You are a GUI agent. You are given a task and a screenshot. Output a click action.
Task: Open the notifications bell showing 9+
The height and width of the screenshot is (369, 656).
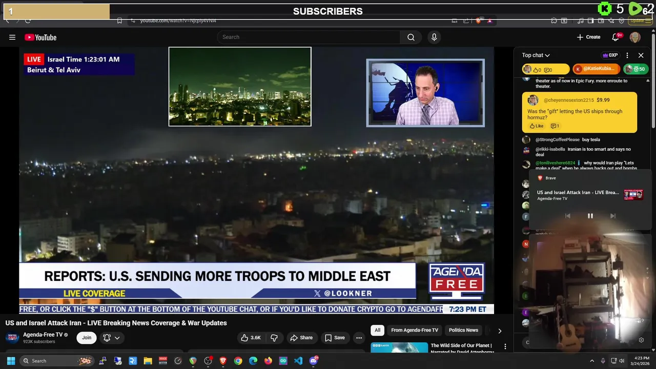click(617, 37)
